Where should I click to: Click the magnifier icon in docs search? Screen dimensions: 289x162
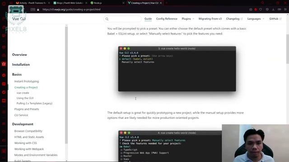[107, 19]
